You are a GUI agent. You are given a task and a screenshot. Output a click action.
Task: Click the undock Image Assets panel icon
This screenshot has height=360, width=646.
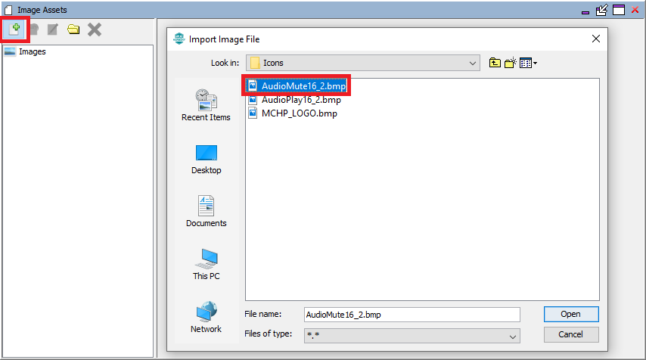(x=601, y=10)
